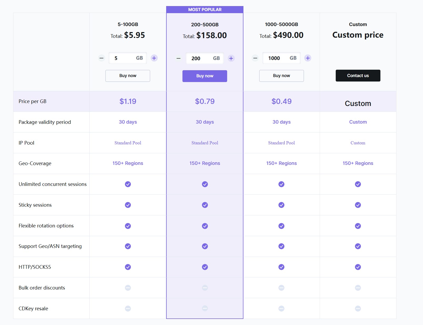Click Geo/ASN targeting checkmark for Custom
Viewport: 423px width, 325px height.
coord(358,246)
